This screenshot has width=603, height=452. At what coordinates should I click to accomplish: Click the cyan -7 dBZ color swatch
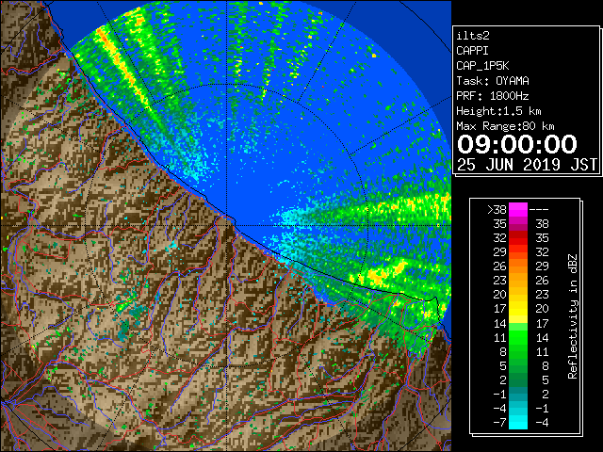point(517,423)
